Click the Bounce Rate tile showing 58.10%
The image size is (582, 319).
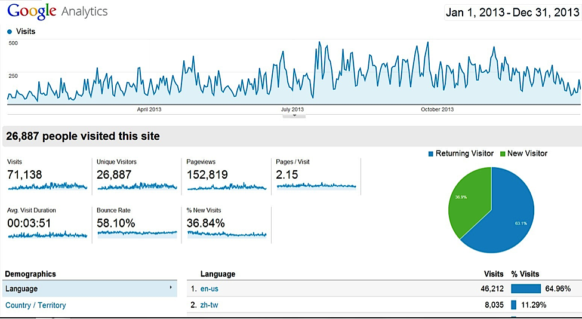137,223
